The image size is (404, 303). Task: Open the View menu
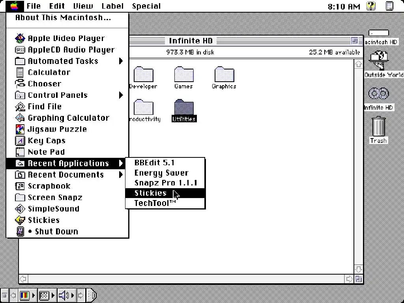point(83,6)
